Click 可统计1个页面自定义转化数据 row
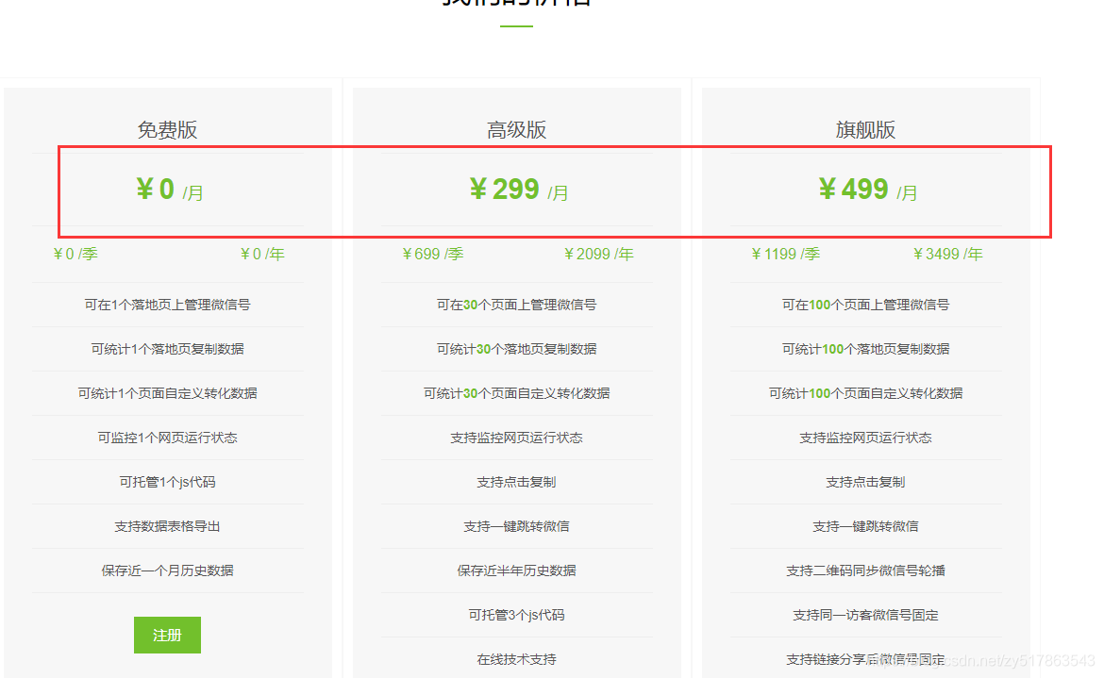The image size is (1104, 678). tap(168, 393)
